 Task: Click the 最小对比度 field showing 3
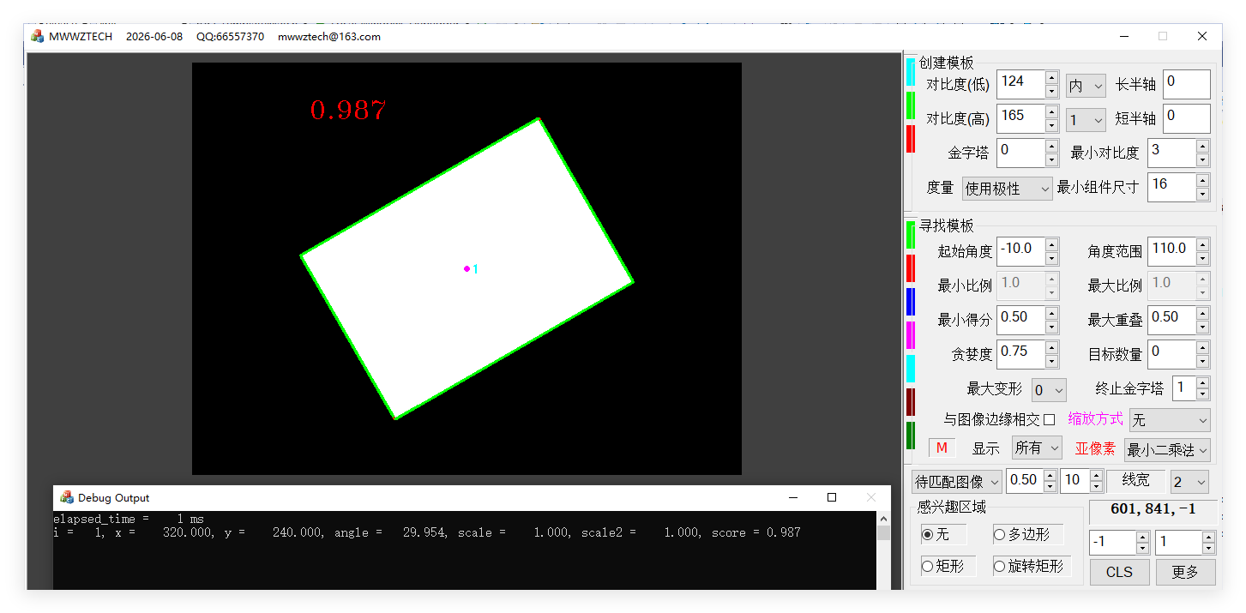[x=1172, y=153]
